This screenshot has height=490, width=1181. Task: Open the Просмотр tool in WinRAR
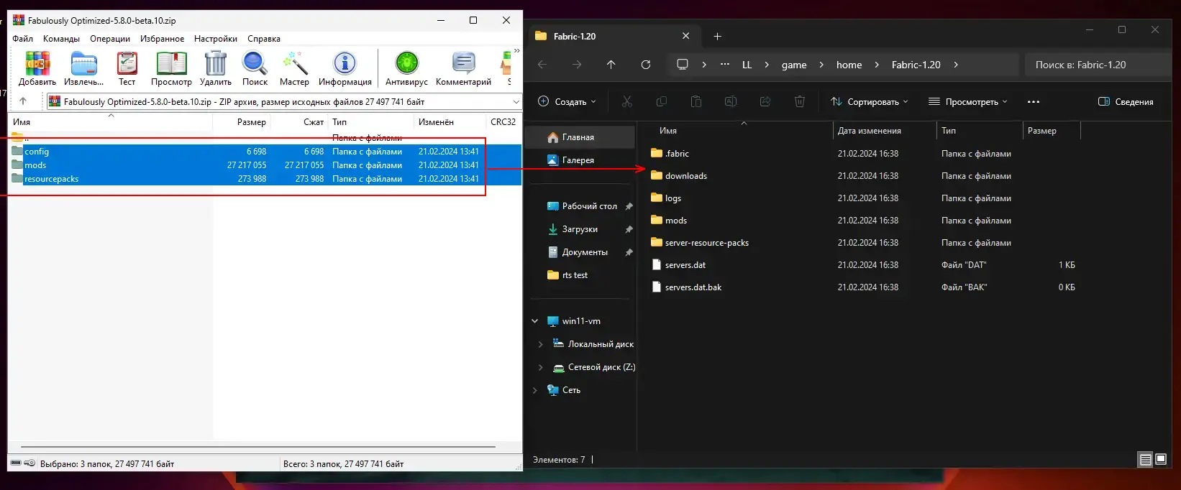171,69
